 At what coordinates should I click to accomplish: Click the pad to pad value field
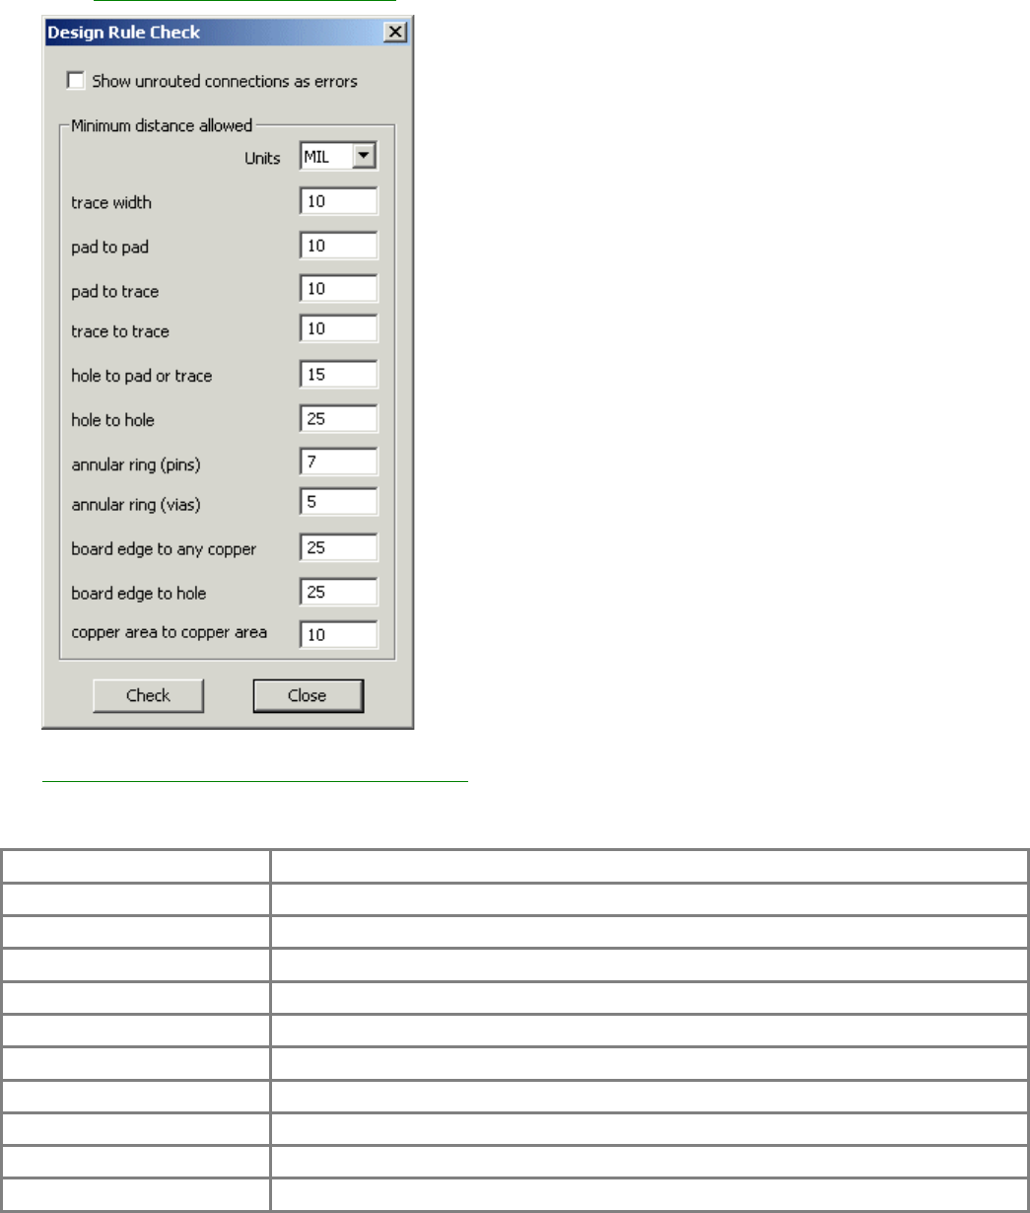pos(339,246)
